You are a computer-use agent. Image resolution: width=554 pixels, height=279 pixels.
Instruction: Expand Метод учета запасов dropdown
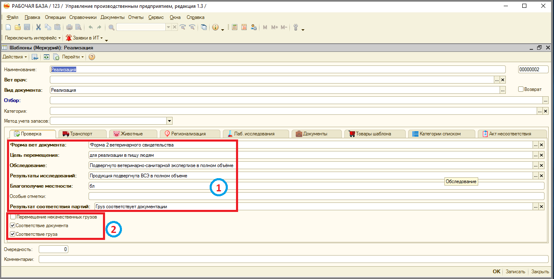pos(169,121)
